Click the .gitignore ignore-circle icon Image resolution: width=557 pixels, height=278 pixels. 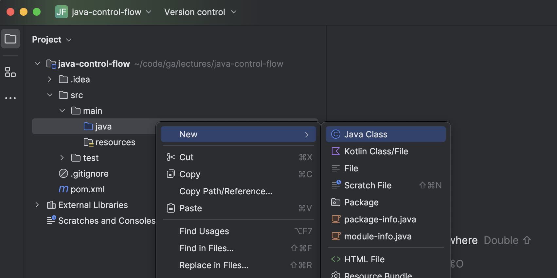63,173
